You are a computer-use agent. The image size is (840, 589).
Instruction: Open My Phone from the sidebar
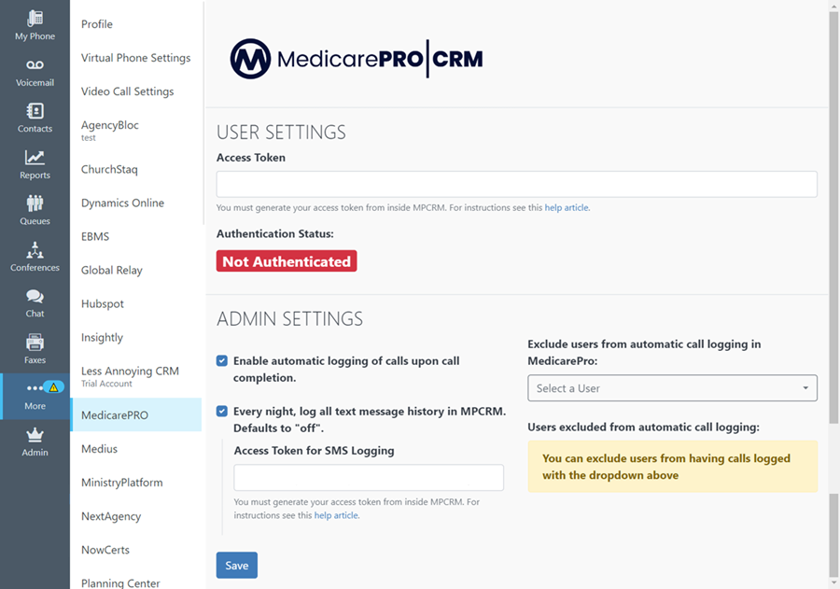35,25
